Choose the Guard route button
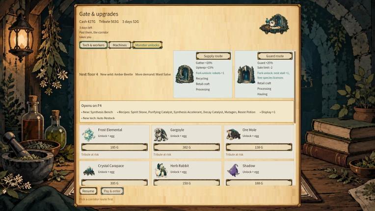 click(275, 56)
